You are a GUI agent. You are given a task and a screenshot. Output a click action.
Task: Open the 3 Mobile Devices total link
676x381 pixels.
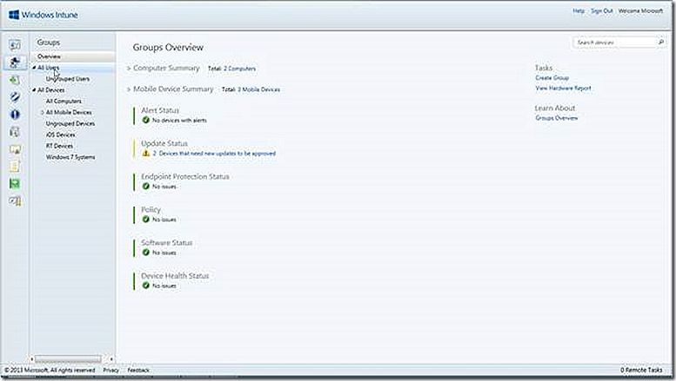(x=258, y=89)
